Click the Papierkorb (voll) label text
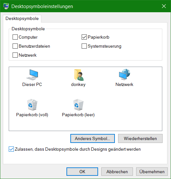Image resolution: width=171 pixels, height=179 pixels. click(32, 115)
